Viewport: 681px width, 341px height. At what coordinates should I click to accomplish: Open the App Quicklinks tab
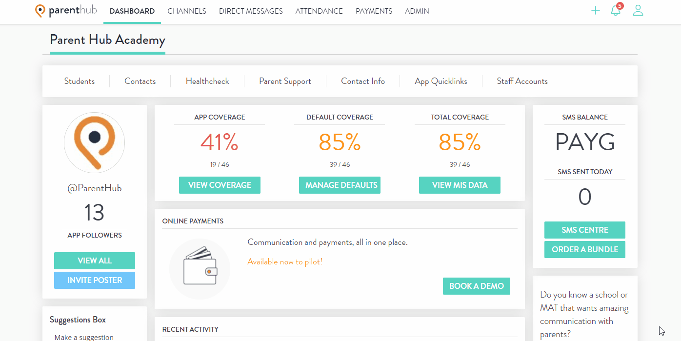[x=441, y=81]
